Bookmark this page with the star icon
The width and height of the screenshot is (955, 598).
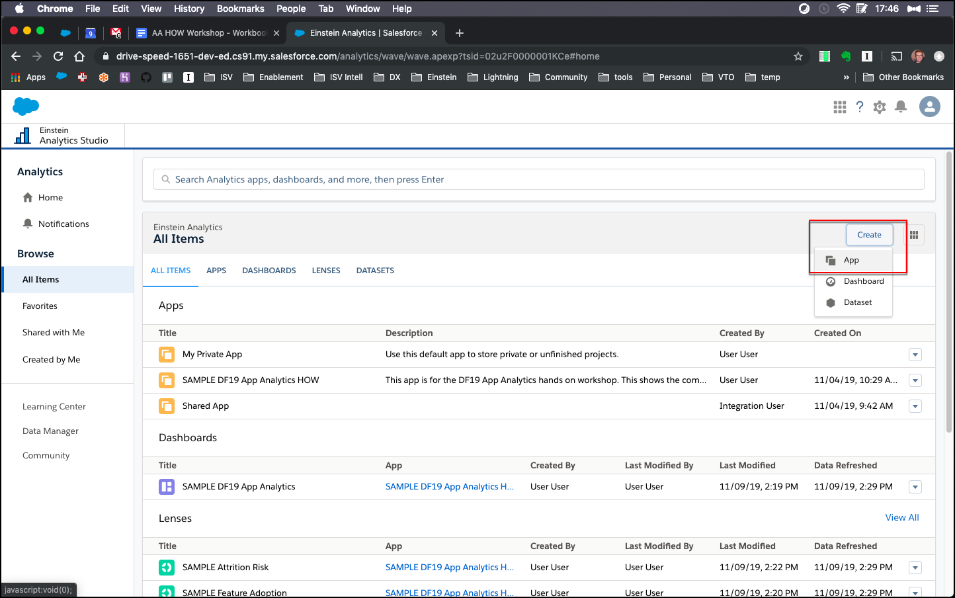798,56
